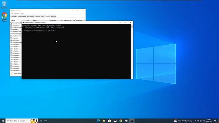This screenshot has width=219, height=123.
Task: Select the services.exe process row
Action: (16, 25)
